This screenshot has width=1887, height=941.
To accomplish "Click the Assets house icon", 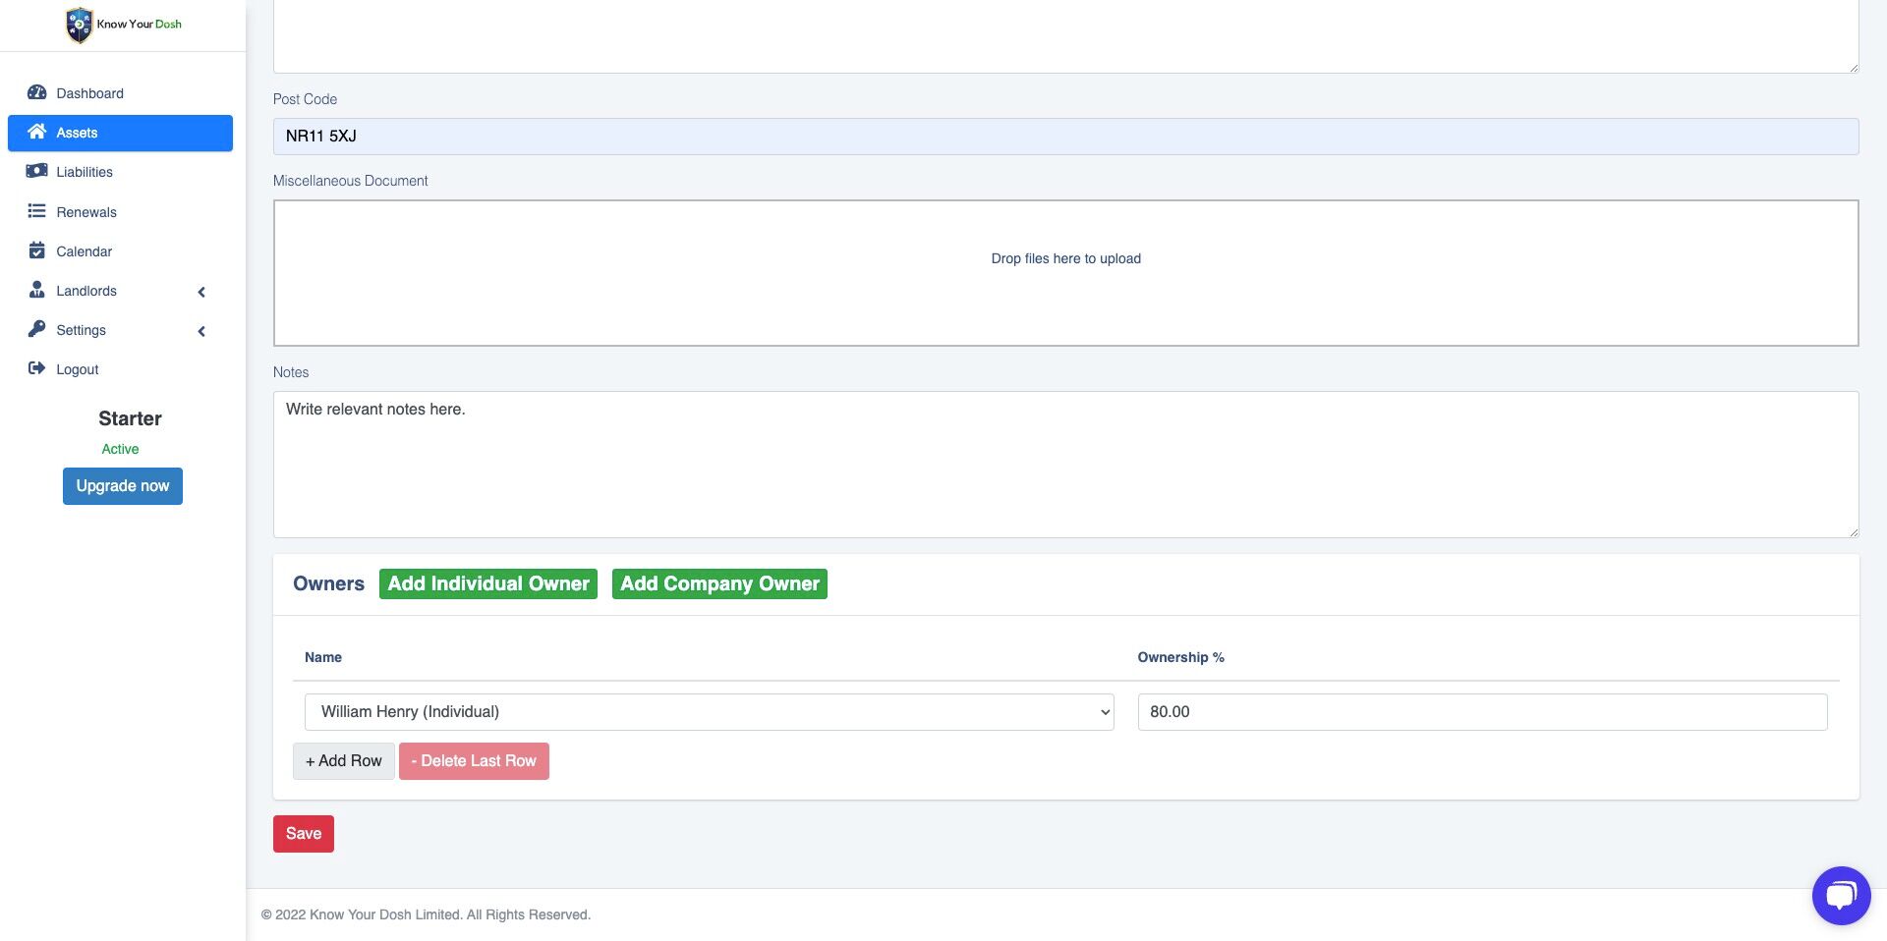I will 37,132.
